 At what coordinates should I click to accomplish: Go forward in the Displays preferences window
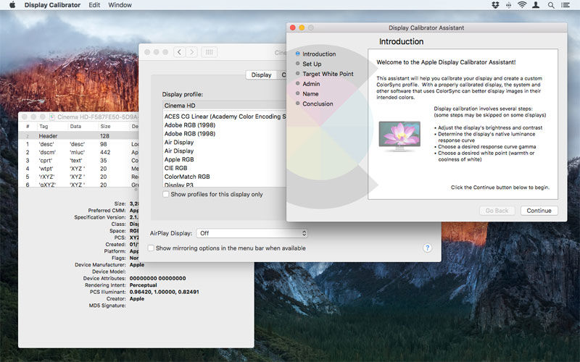pyautogui.click(x=192, y=52)
